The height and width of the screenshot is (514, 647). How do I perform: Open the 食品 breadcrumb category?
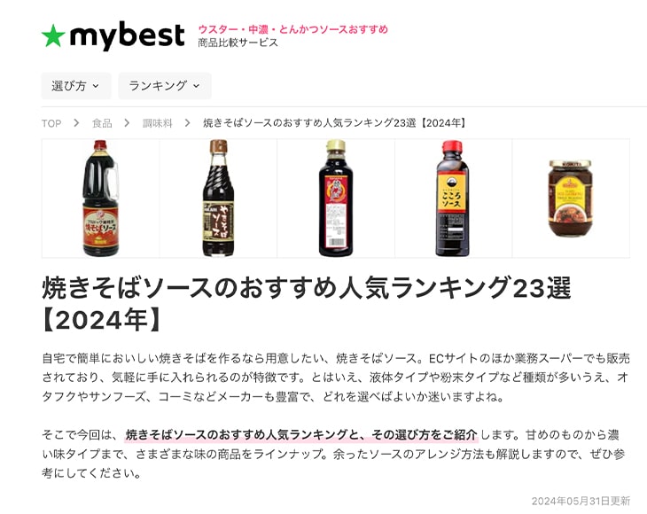[x=102, y=123]
